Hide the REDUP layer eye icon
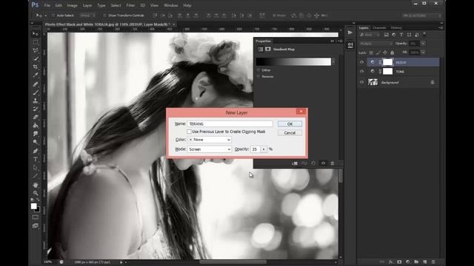Screen dimensions: 474x266 pyautogui.click(x=361, y=62)
